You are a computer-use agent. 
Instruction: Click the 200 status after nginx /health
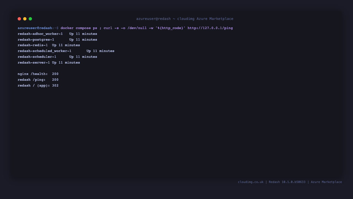click(x=55, y=74)
